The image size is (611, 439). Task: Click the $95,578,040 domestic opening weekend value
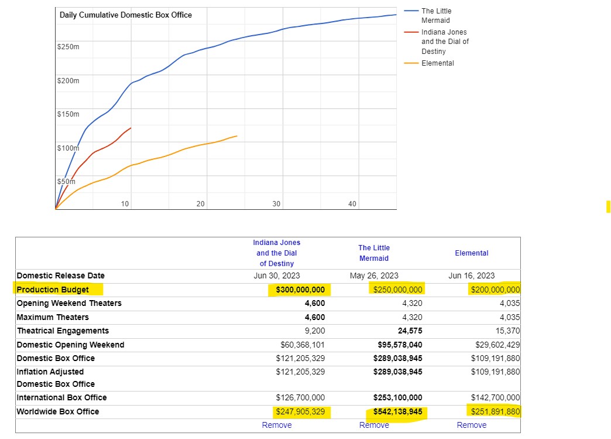(x=397, y=345)
